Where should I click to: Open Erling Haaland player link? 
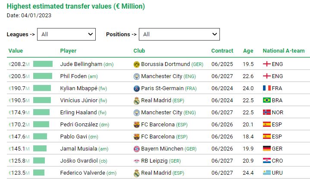click(78, 113)
